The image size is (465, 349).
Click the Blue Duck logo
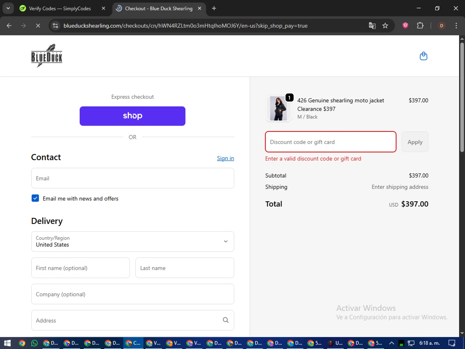tap(47, 56)
